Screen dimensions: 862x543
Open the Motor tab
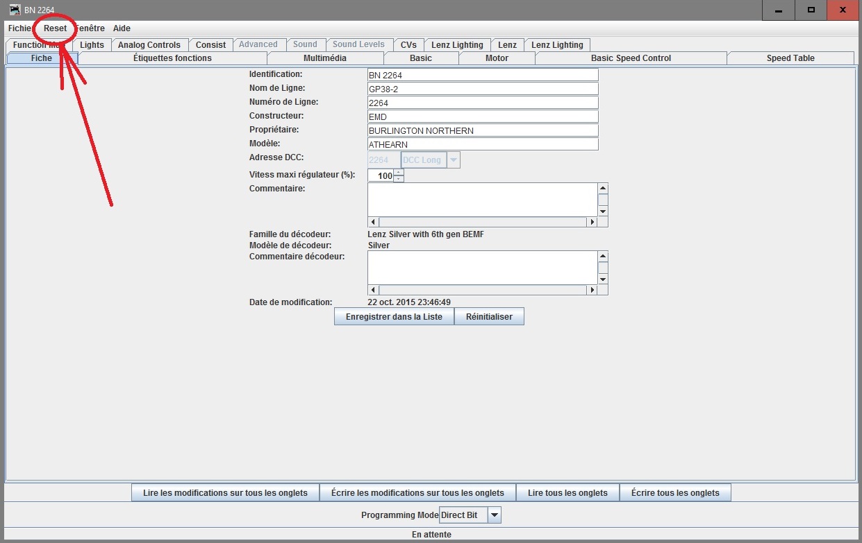[x=497, y=58]
